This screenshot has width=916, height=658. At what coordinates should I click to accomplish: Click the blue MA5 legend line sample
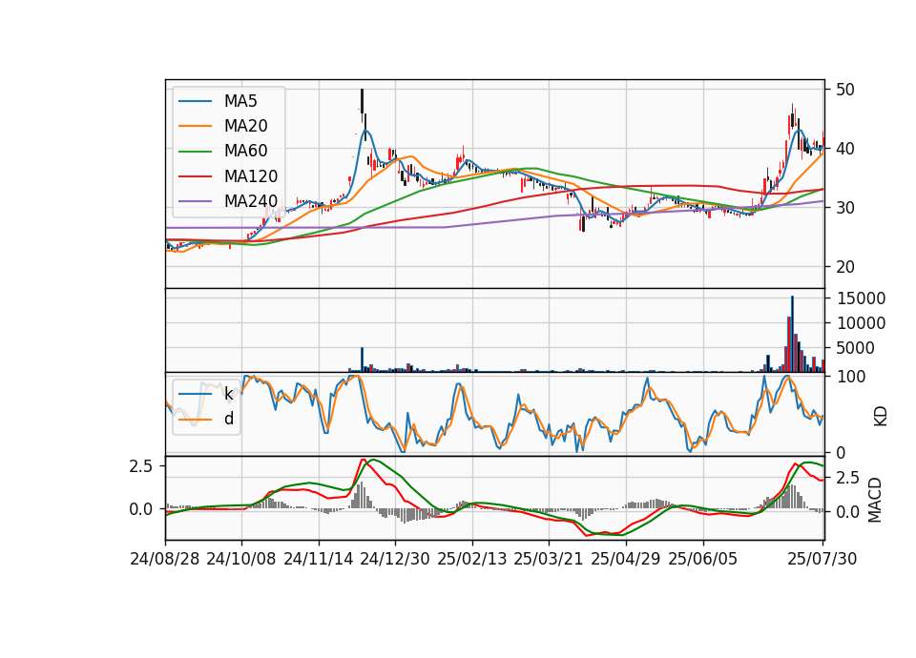195,102
